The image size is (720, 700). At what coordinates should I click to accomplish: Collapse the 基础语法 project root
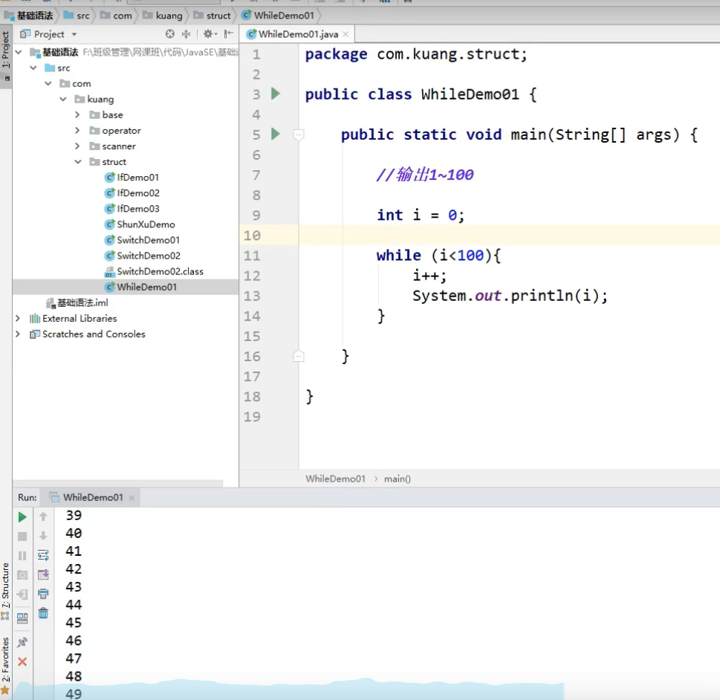(x=19, y=52)
